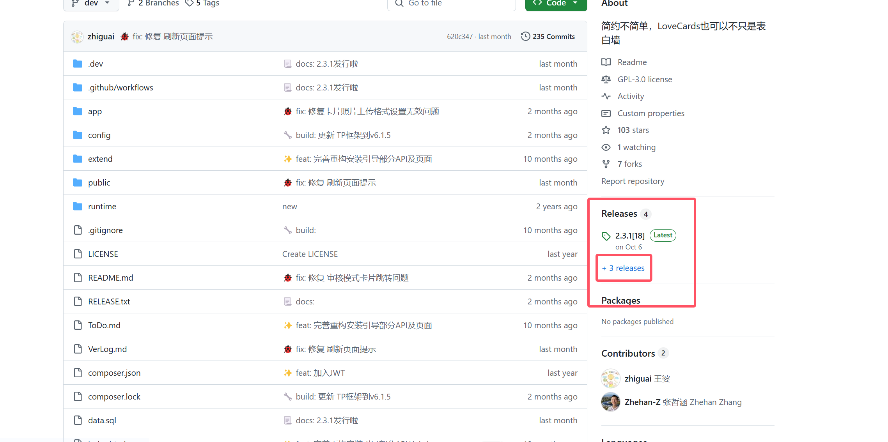This screenshot has width=888, height=442.
Task: Open the 235 Commits history icon
Action: (525, 36)
